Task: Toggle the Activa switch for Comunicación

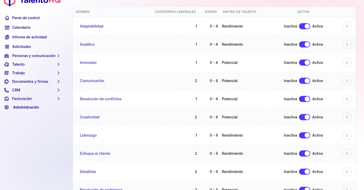Action: pyautogui.click(x=305, y=81)
